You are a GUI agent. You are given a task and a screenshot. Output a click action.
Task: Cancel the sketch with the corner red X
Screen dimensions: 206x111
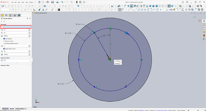pyautogui.click(x=199, y=21)
